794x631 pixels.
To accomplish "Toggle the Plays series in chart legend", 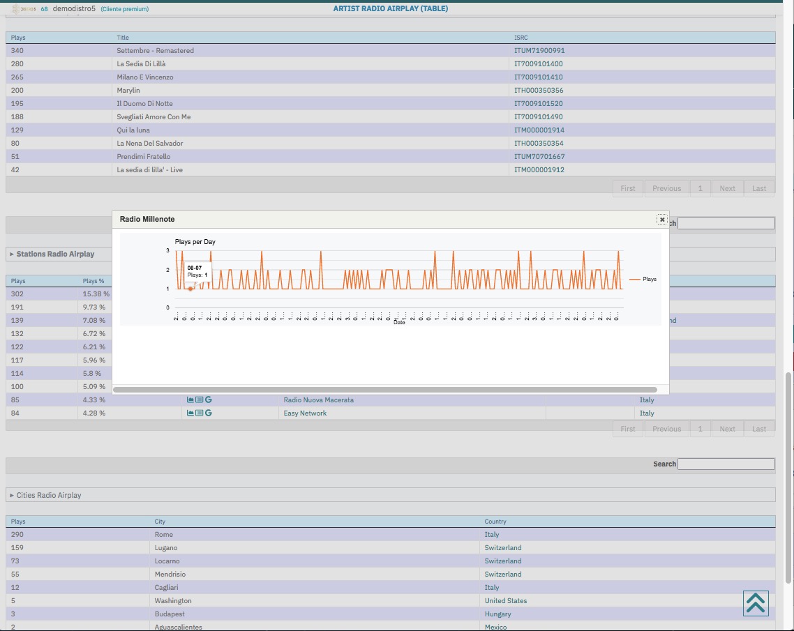I will point(643,280).
